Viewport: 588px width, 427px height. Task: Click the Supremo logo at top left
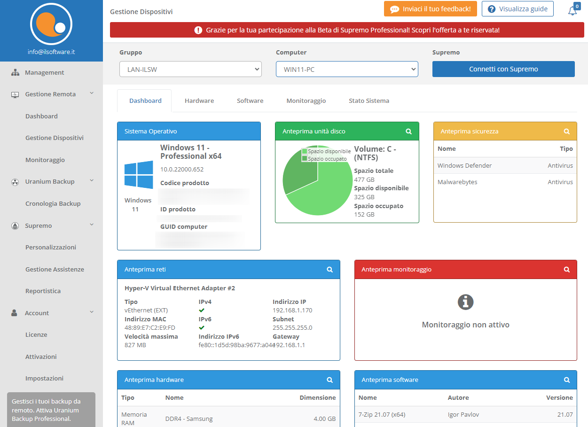[x=51, y=23]
